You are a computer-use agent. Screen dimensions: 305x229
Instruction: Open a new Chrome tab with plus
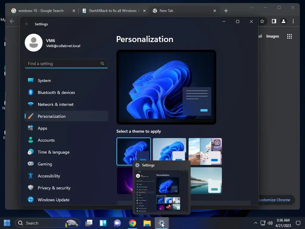[x=226, y=11]
